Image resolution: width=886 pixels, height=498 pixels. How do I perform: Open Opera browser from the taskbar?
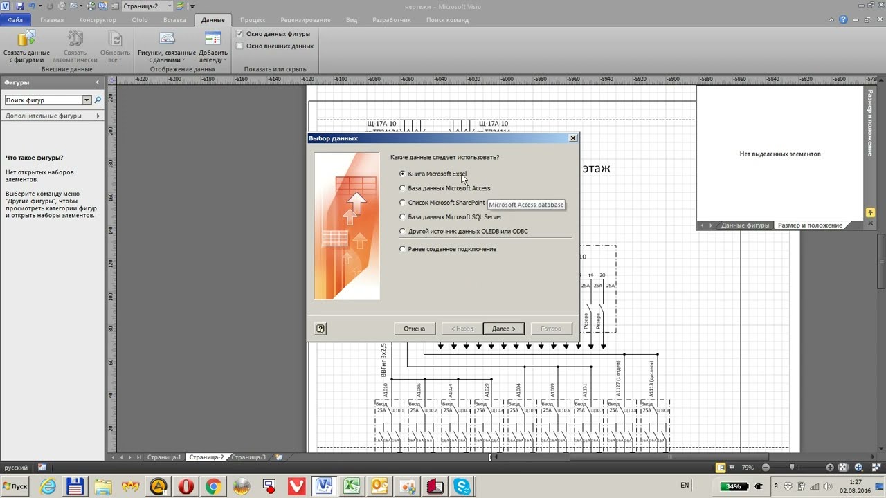pyautogui.click(x=186, y=486)
